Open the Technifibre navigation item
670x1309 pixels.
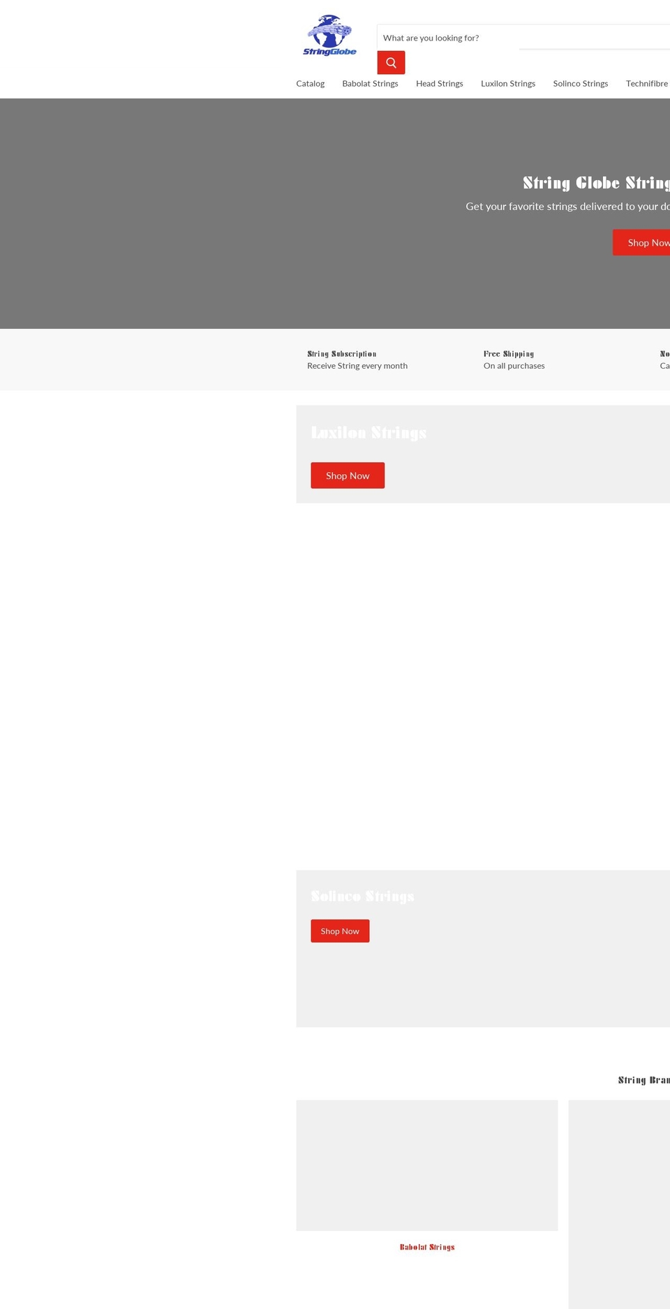[648, 84]
